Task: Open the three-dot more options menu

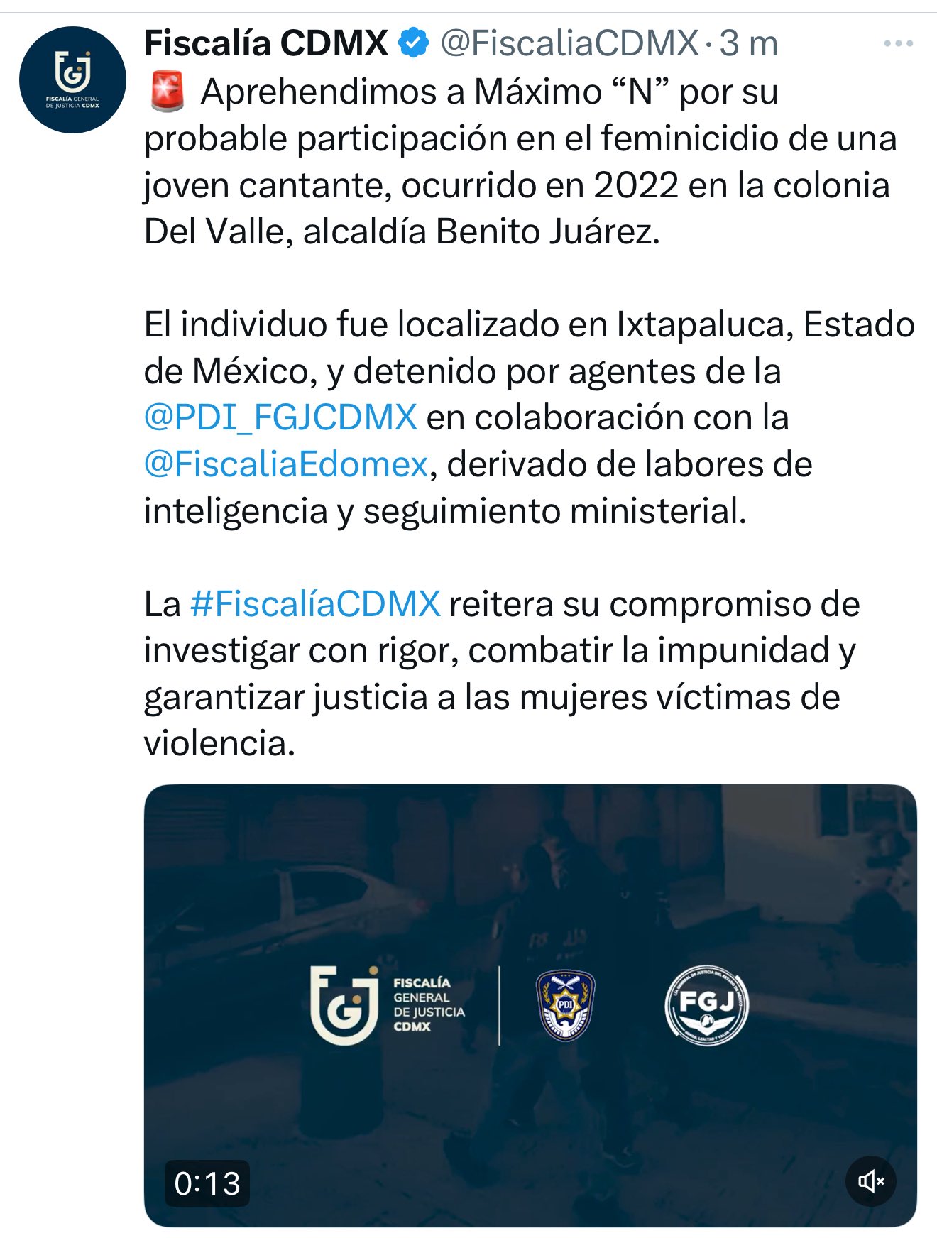Action: (x=898, y=44)
